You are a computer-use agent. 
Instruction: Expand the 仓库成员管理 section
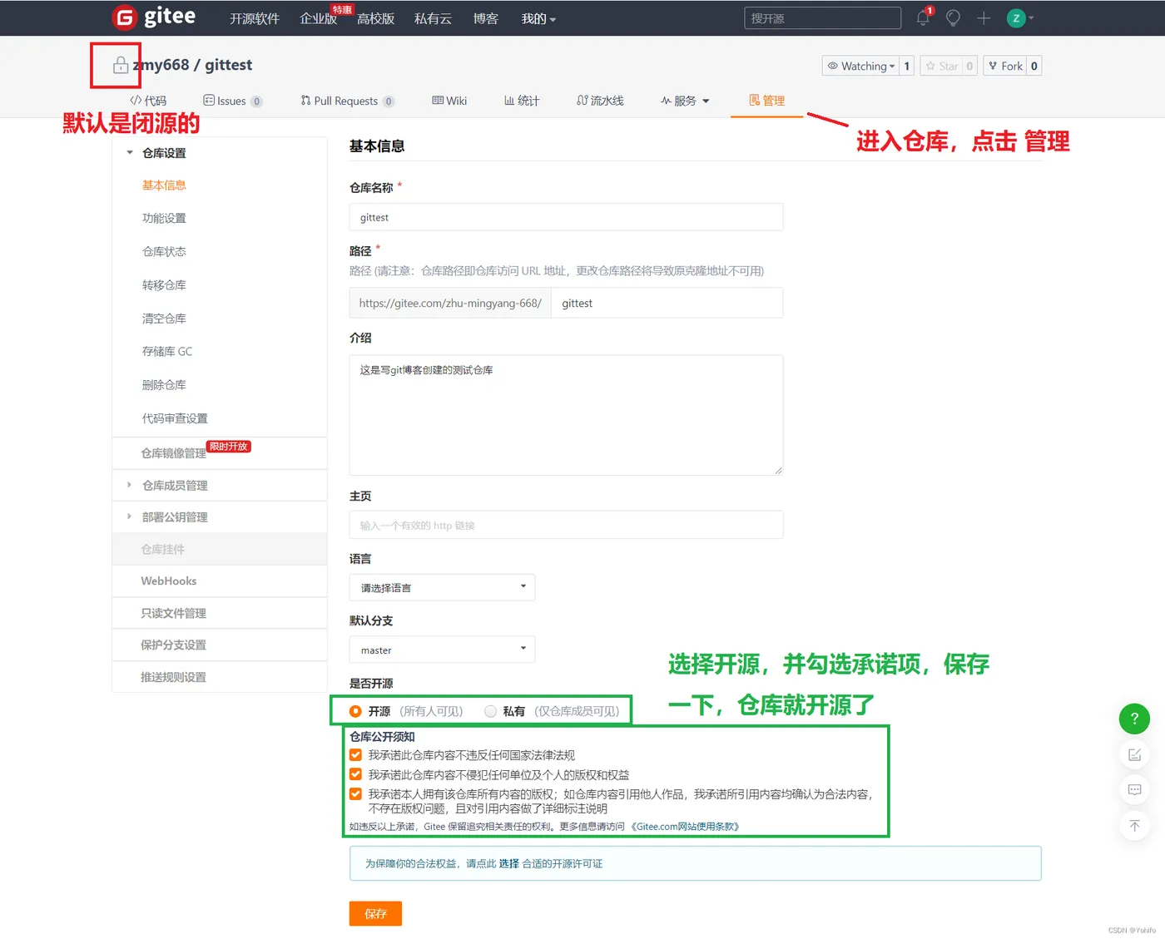pos(129,485)
